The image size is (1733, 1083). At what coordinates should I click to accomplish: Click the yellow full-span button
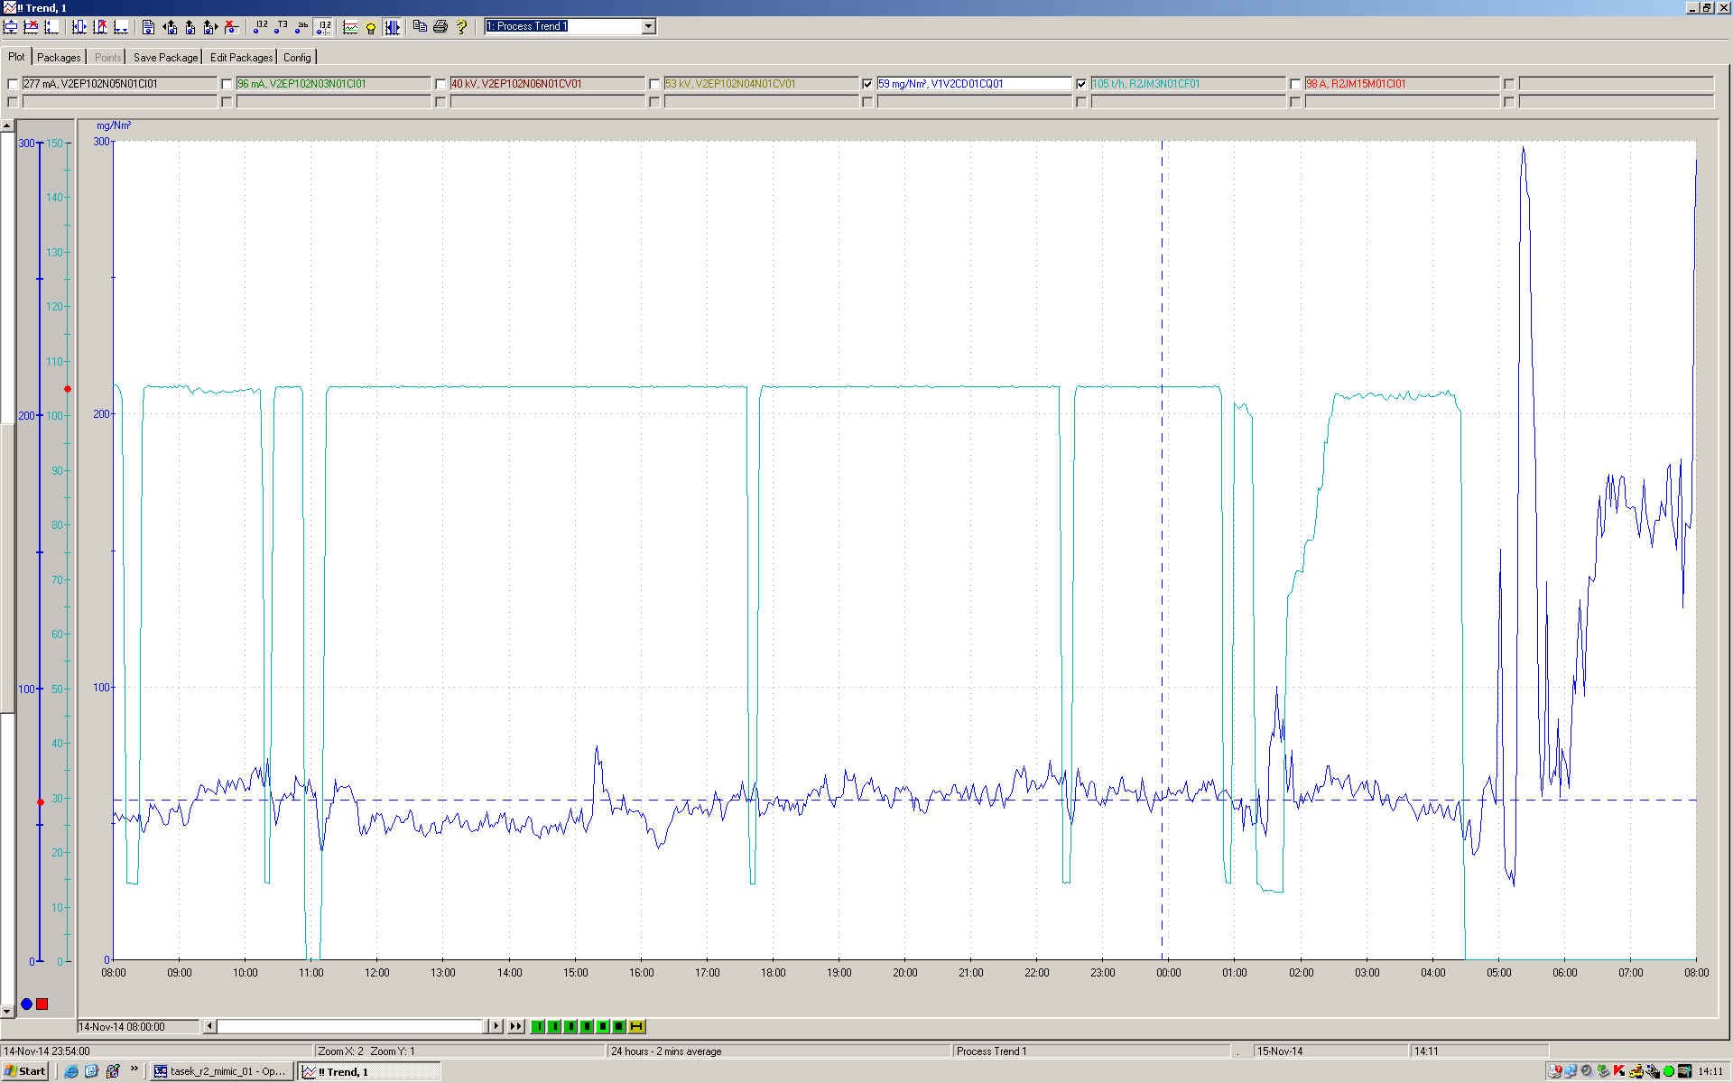636,1026
